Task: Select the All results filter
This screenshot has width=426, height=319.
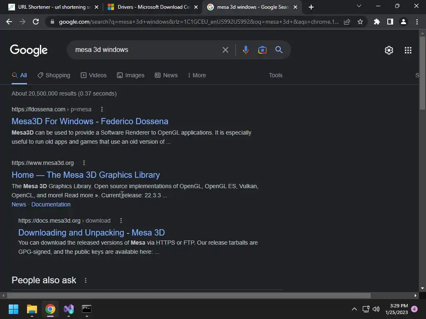Action: [19, 76]
